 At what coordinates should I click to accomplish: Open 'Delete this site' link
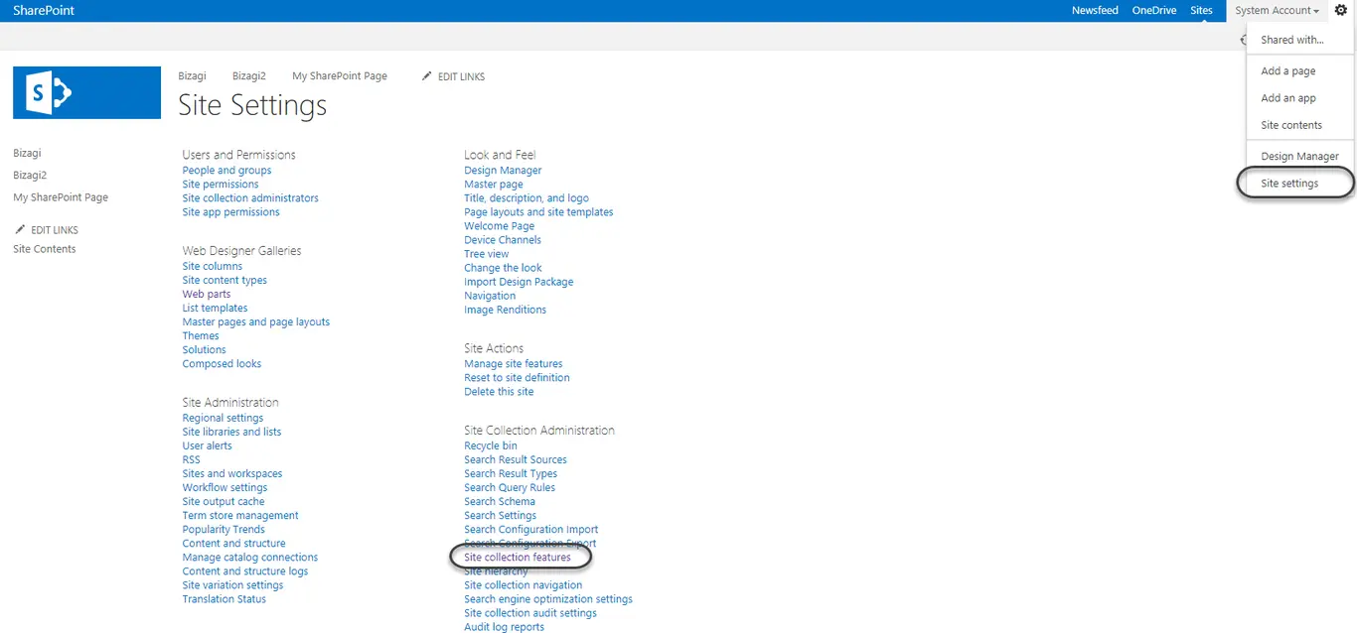tap(499, 392)
